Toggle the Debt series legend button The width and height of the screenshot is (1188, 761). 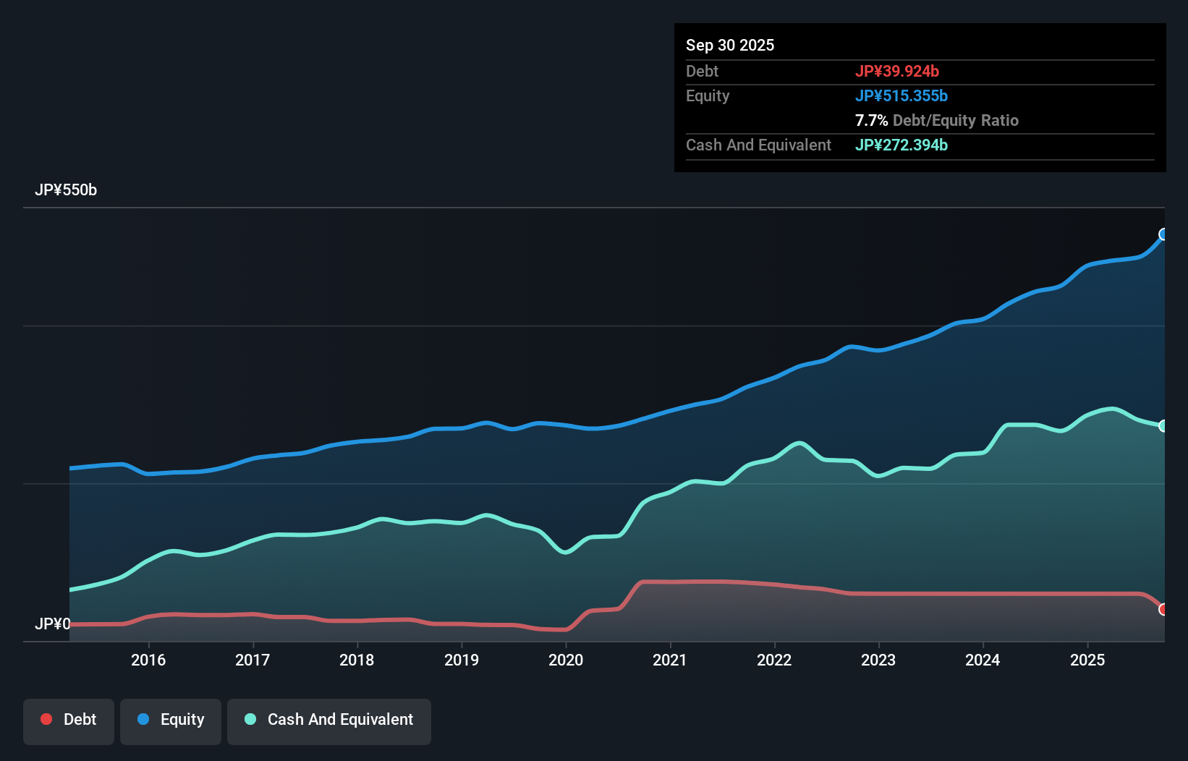(x=69, y=721)
